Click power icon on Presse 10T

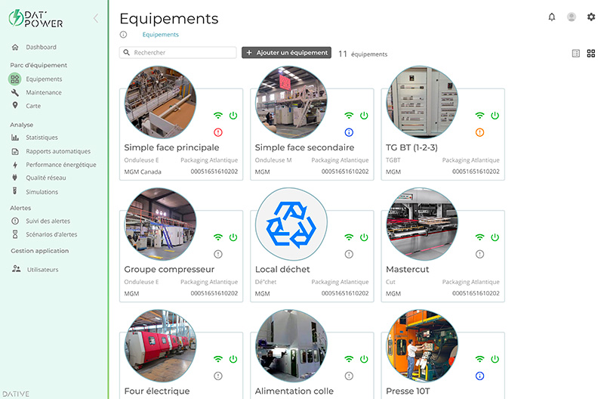495,359
